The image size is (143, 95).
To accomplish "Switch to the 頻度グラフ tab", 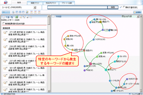I will 35,3.
